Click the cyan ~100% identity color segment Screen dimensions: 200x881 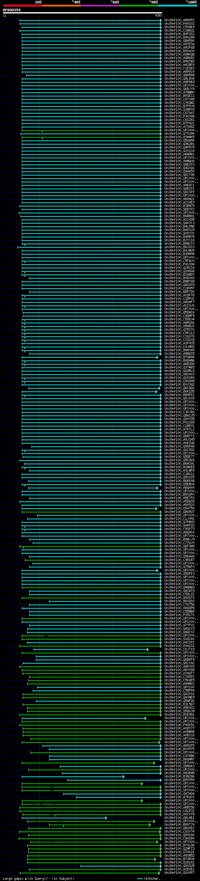click(x=178, y=6)
